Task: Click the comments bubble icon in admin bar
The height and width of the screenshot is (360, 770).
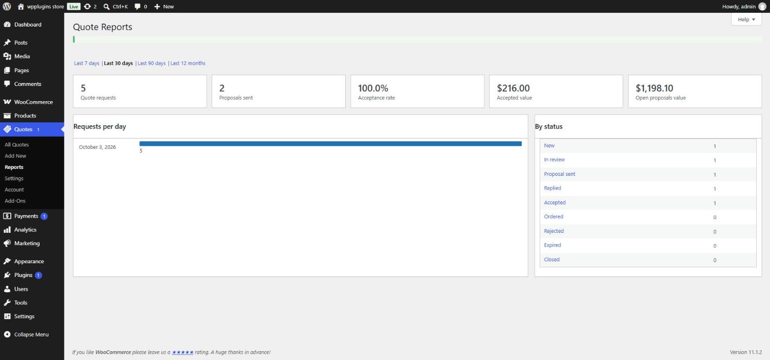Action: [137, 6]
